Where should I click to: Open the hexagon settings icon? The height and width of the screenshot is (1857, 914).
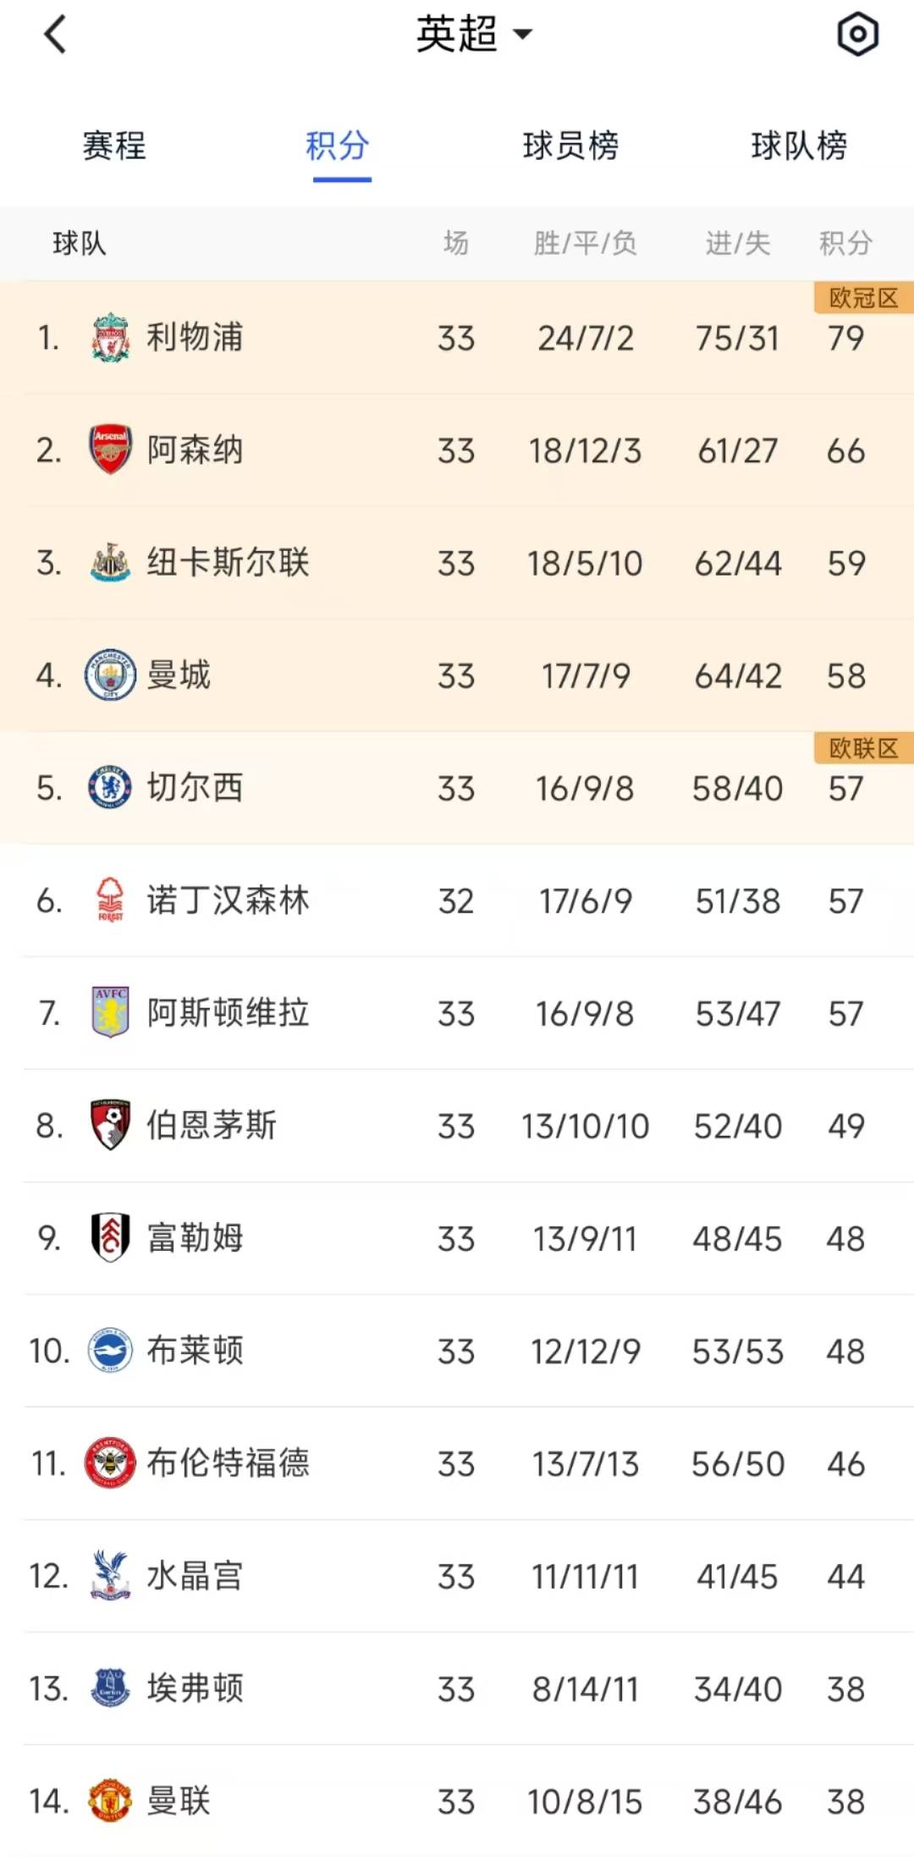(x=857, y=35)
